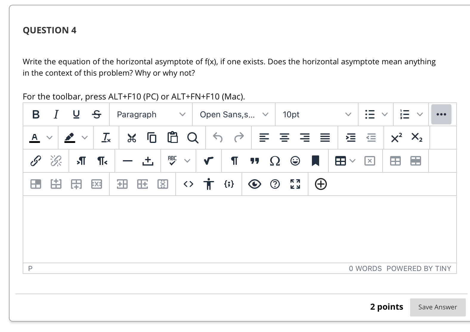Click the POWERED BY TINY link
The image size is (470, 332).
tap(419, 269)
